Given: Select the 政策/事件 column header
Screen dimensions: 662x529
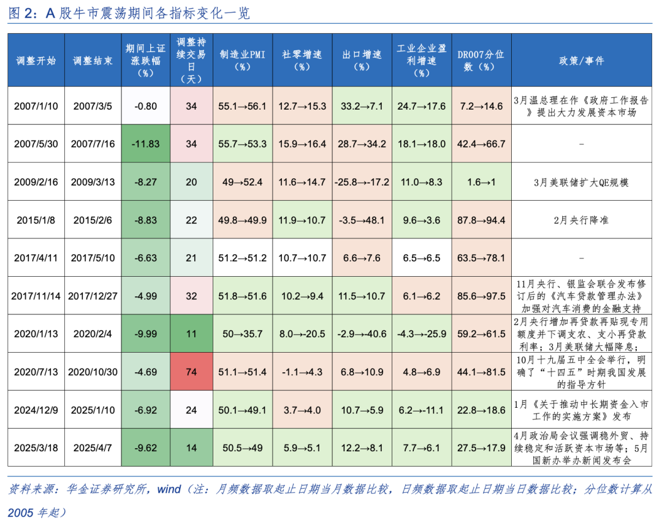Looking at the screenshot, I should click(x=582, y=59).
